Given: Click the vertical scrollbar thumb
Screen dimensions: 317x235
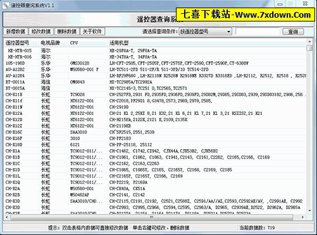Looking at the screenshot, I should pyautogui.click(x=309, y=48).
